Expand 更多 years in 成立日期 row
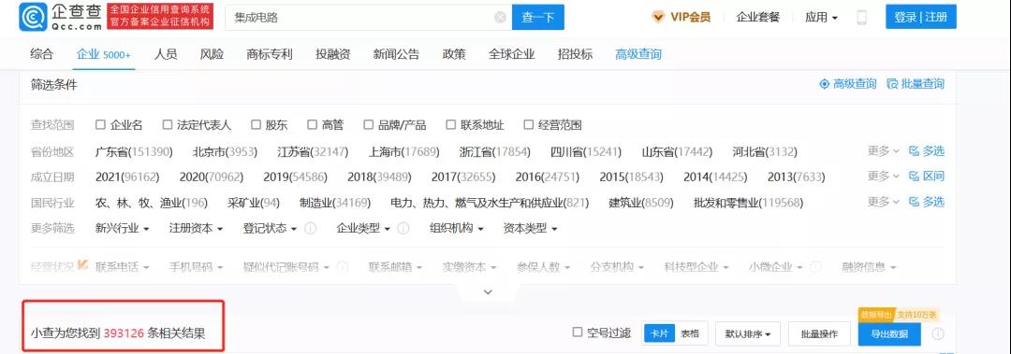 click(884, 177)
